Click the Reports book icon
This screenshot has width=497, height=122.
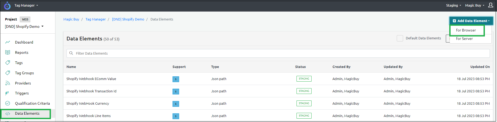click(8, 52)
